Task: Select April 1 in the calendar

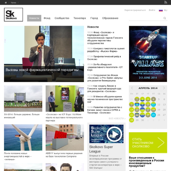Action: click(137, 99)
